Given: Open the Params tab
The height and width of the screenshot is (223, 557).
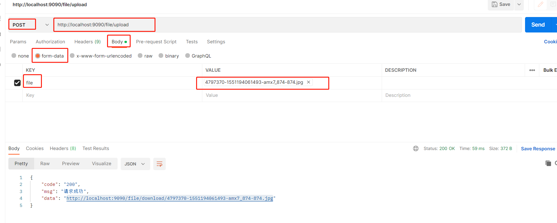Looking at the screenshot, I should click(18, 42).
